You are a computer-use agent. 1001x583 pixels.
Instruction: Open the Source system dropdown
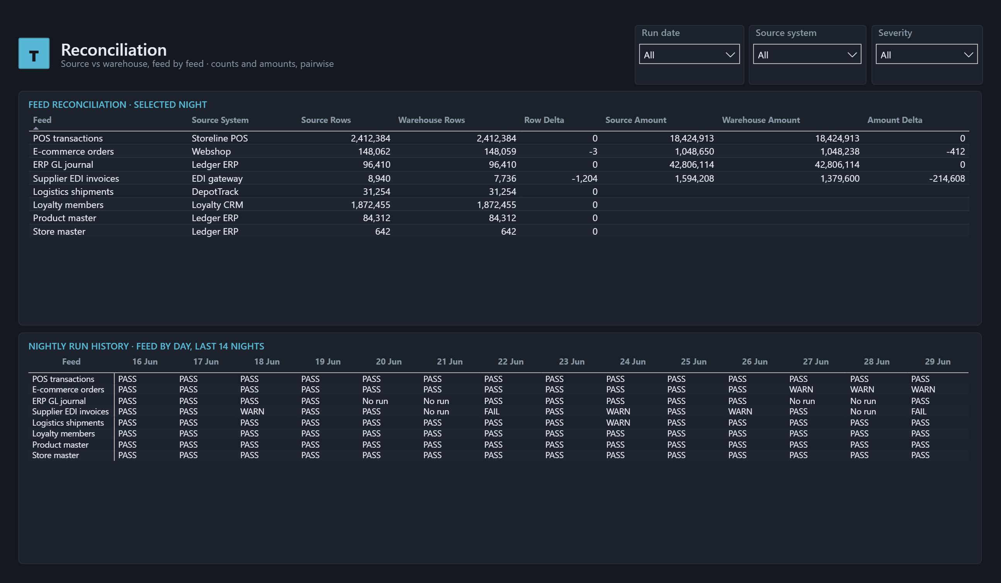tap(807, 55)
